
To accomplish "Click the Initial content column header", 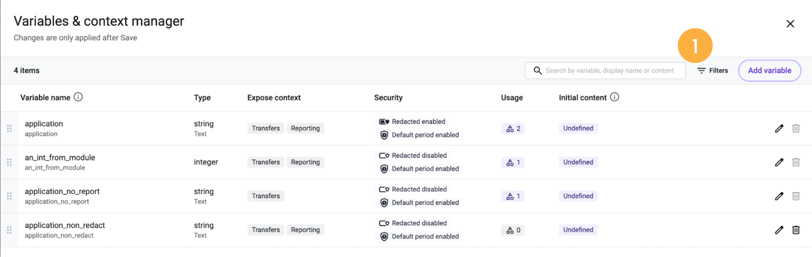I will [x=582, y=98].
